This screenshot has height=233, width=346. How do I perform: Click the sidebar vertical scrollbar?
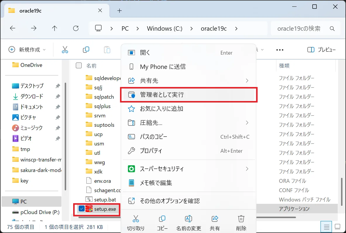click(65, 136)
